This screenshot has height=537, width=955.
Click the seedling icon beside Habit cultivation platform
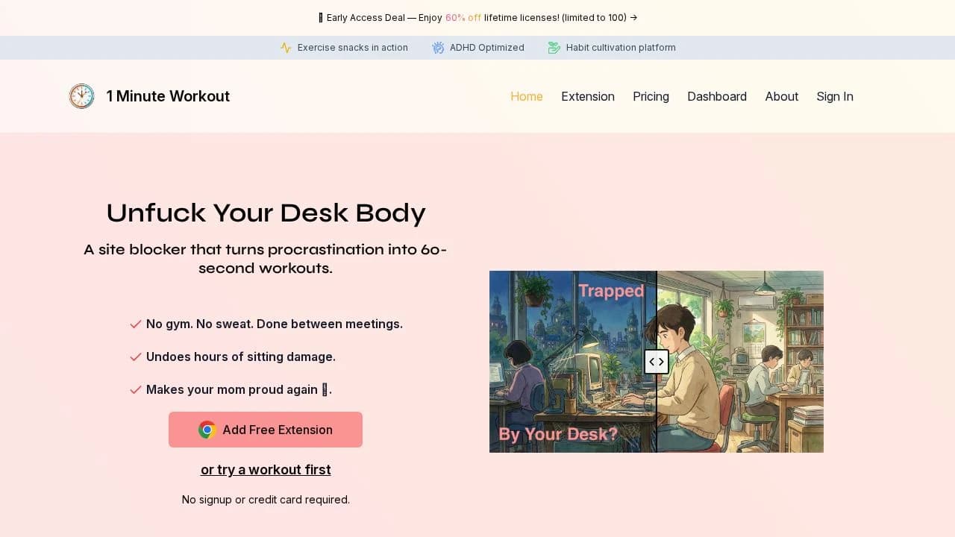click(554, 47)
